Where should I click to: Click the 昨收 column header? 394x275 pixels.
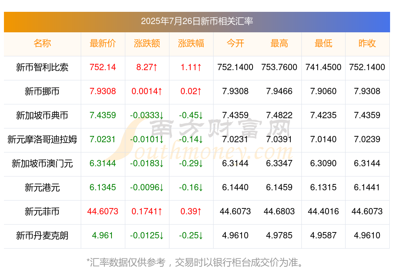[367, 43]
